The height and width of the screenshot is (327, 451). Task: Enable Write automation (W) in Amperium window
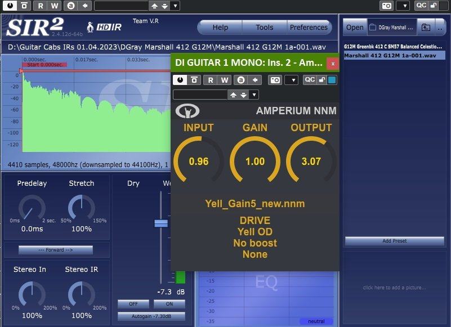pyautogui.click(x=225, y=80)
